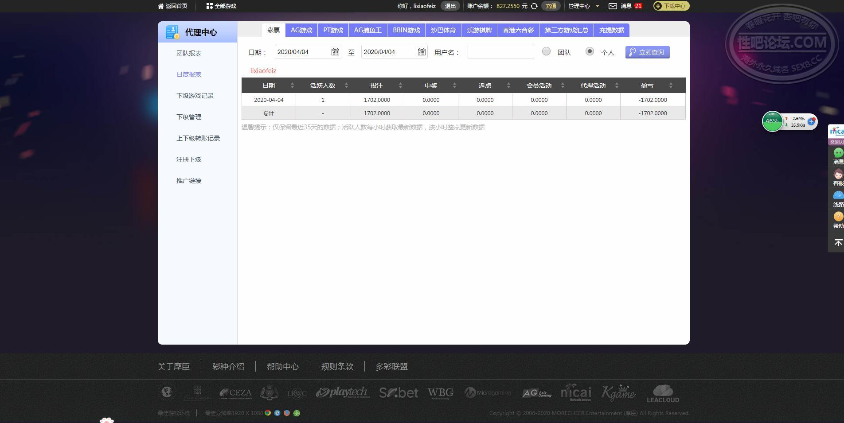Click the WBG footer logo
Viewport: 844px width, 423px height.
(440, 393)
